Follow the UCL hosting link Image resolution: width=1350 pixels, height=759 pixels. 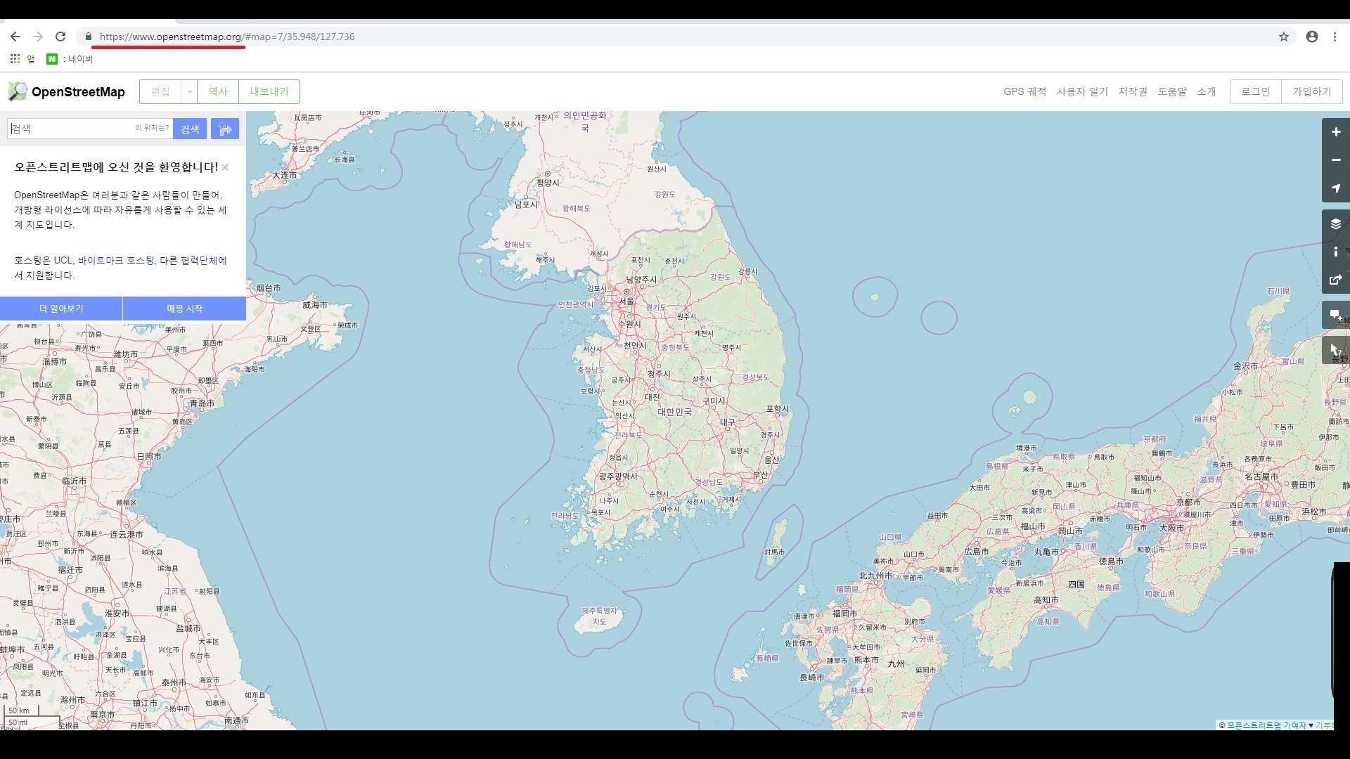pyautogui.click(x=63, y=260)
